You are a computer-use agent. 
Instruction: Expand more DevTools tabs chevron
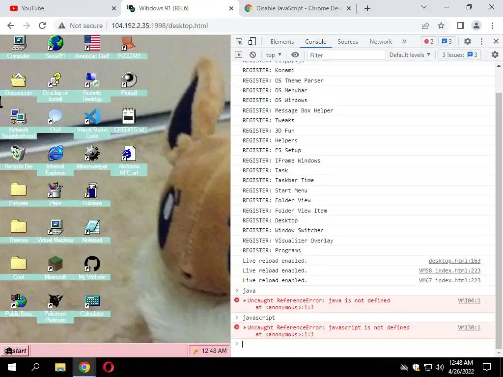pos(404,41)
